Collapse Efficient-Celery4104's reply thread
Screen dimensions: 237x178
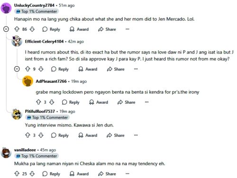click(x=17, y=69)
